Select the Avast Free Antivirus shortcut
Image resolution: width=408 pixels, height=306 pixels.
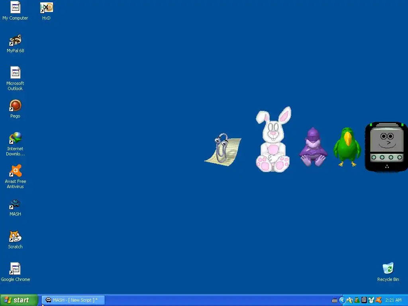(15, 177)
